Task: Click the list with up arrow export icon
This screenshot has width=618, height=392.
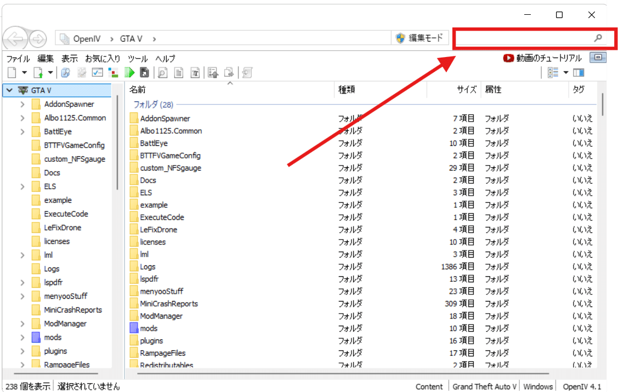Action: [x=213, y=73]
